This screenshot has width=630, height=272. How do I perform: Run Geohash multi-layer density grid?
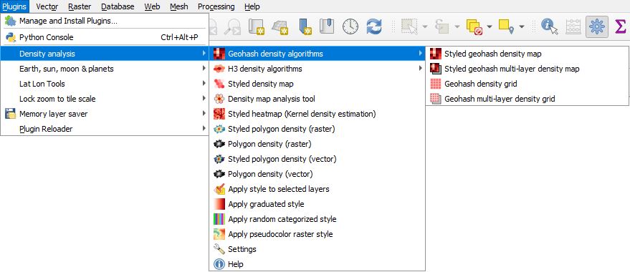527,99
